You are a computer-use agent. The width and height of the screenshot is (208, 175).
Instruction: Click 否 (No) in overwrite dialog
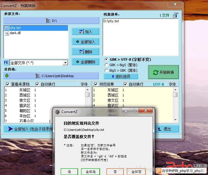(115, 172)
